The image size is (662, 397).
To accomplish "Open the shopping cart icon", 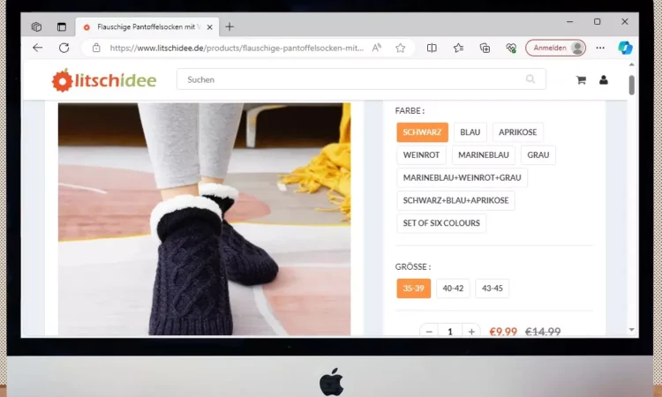I will click(581, 79).
